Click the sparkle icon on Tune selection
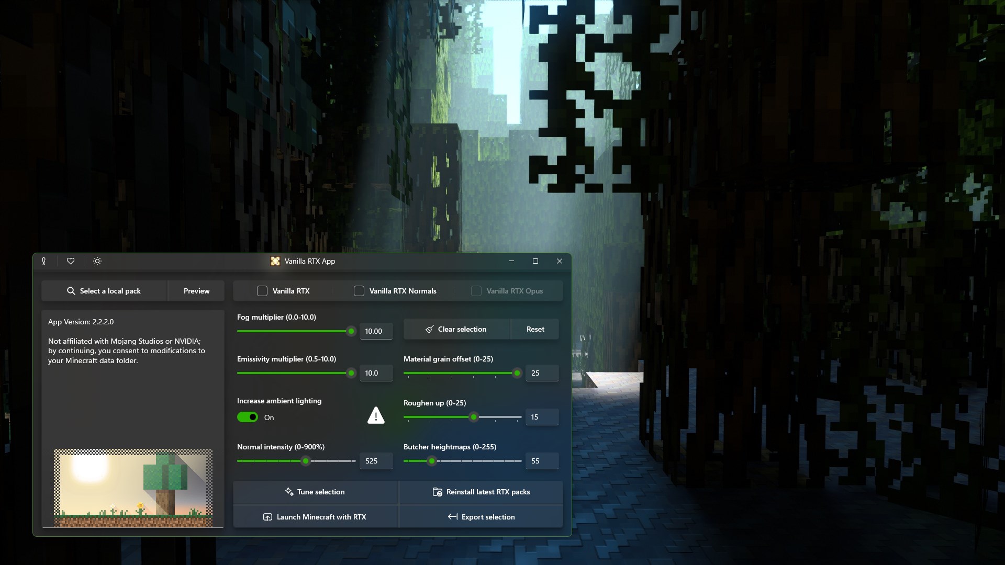 (288, 492)
